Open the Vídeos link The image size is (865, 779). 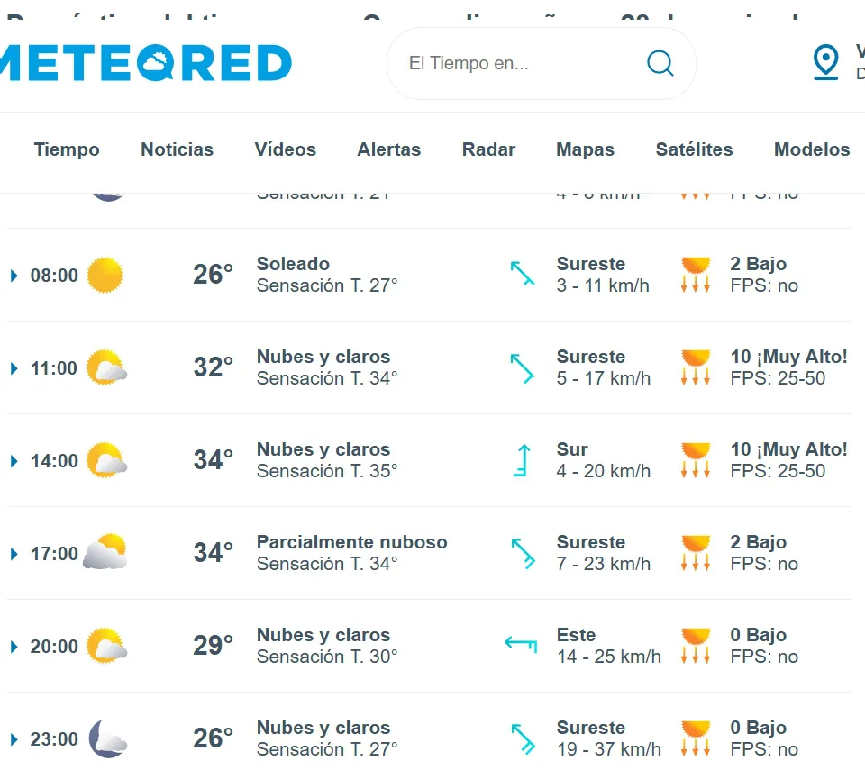click(x=285, y=149)
